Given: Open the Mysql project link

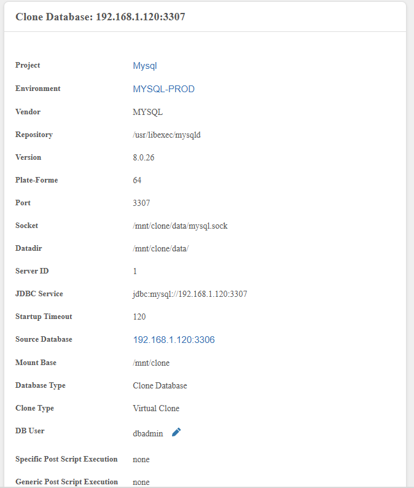Looking at the screenshot, I should tap(145, 66).
